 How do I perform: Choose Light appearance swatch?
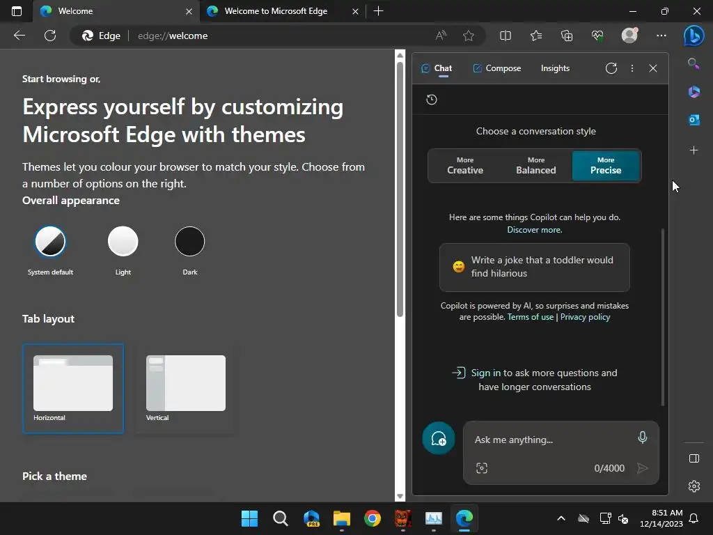[123, 241]
